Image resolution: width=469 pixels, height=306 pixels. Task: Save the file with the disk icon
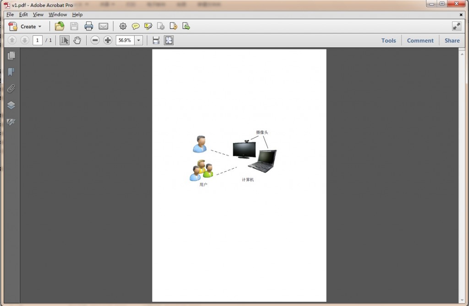[74, 26]
